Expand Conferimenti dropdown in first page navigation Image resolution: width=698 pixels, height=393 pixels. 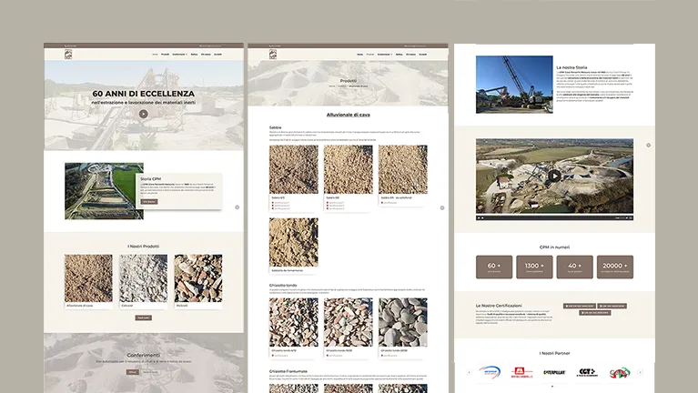[x=179, y=55]
